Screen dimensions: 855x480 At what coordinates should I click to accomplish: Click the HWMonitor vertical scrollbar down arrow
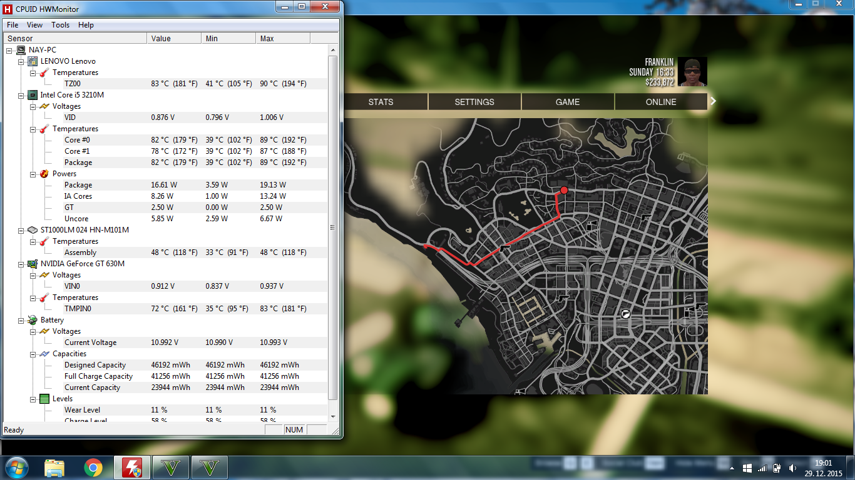coord(333,416)
